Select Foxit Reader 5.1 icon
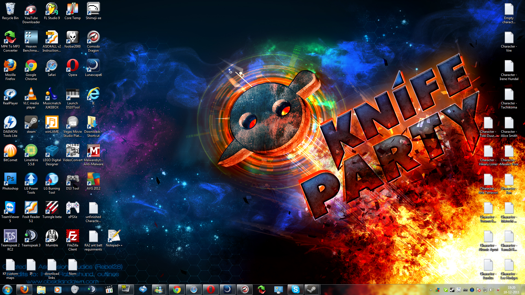The height and width of the screenshot is (295, 525). [31, 212]
